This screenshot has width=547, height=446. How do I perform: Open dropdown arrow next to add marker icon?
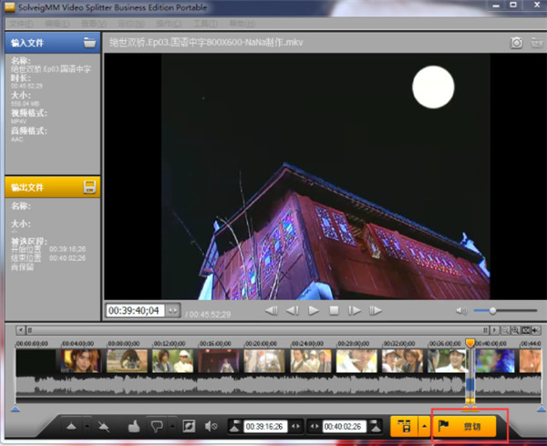pos(85,426)
